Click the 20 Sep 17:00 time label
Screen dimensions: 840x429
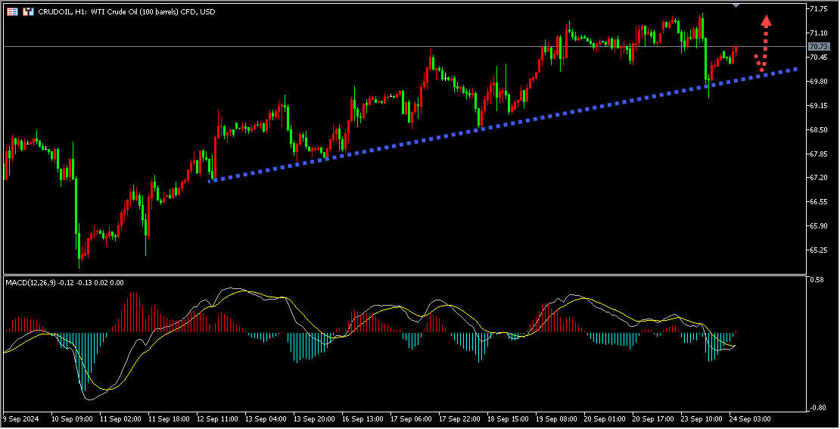(654, 419)
